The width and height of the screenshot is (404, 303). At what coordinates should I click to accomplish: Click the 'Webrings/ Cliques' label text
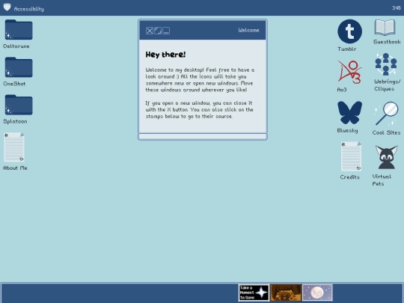(388, 85)
